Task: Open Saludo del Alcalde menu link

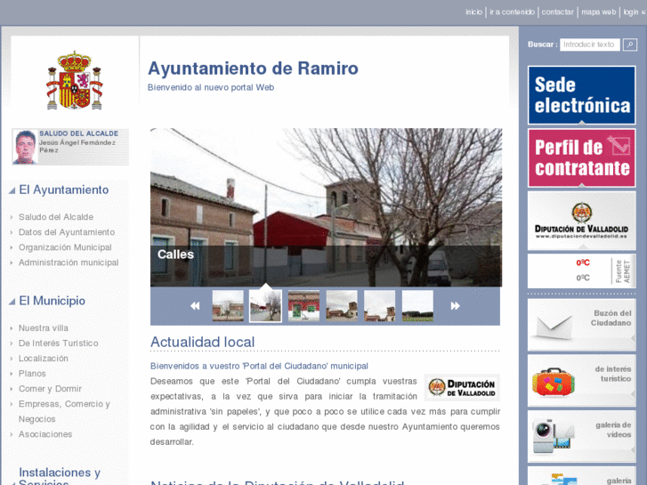Action: [56, 217]
